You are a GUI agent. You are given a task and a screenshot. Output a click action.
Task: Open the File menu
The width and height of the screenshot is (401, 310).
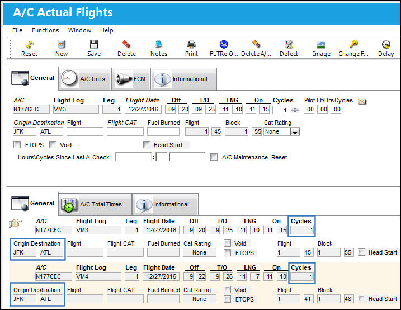[17, 30]
